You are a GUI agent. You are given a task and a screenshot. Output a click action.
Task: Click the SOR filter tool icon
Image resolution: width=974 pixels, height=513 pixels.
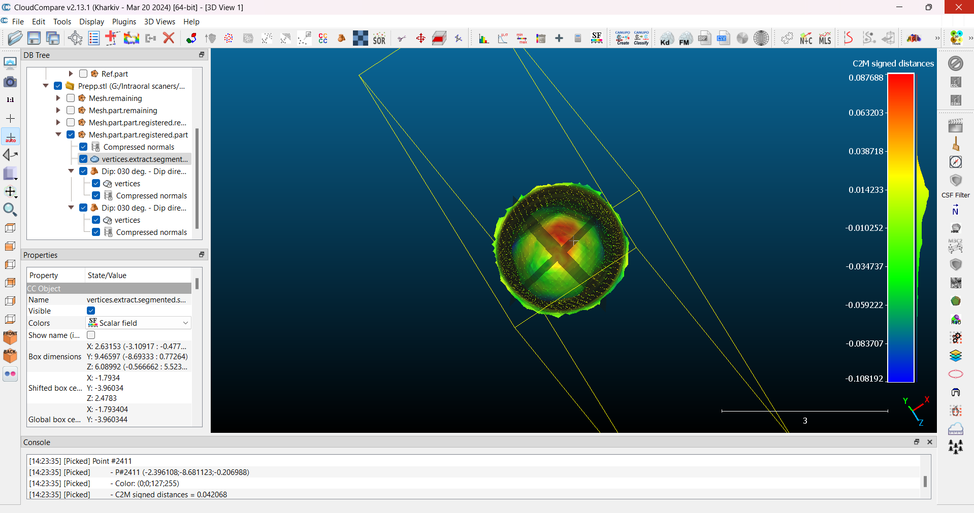pos(379,39)
